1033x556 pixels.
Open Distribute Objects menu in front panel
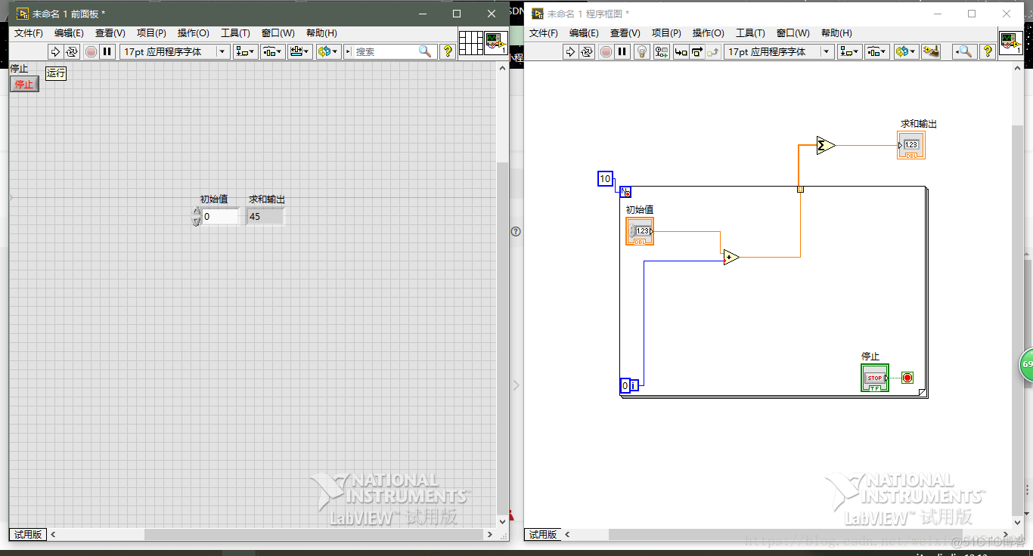[272, 51]
